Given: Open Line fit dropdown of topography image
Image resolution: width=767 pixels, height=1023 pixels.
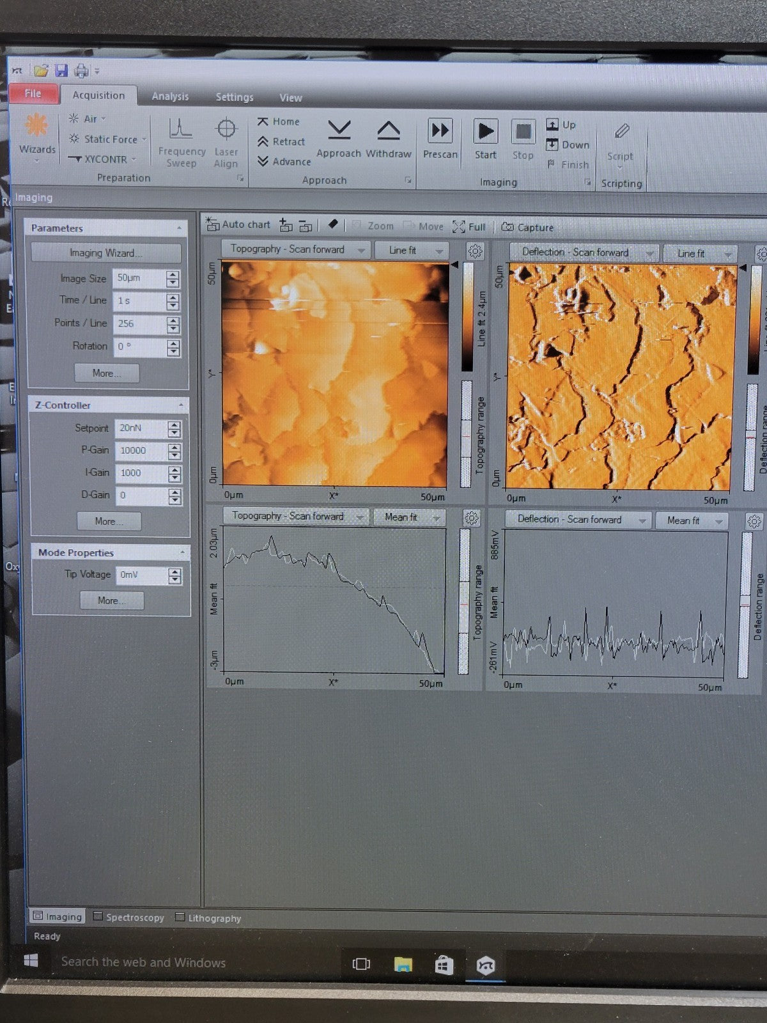Looking at the screenshot, I should (x=411, y=250).
